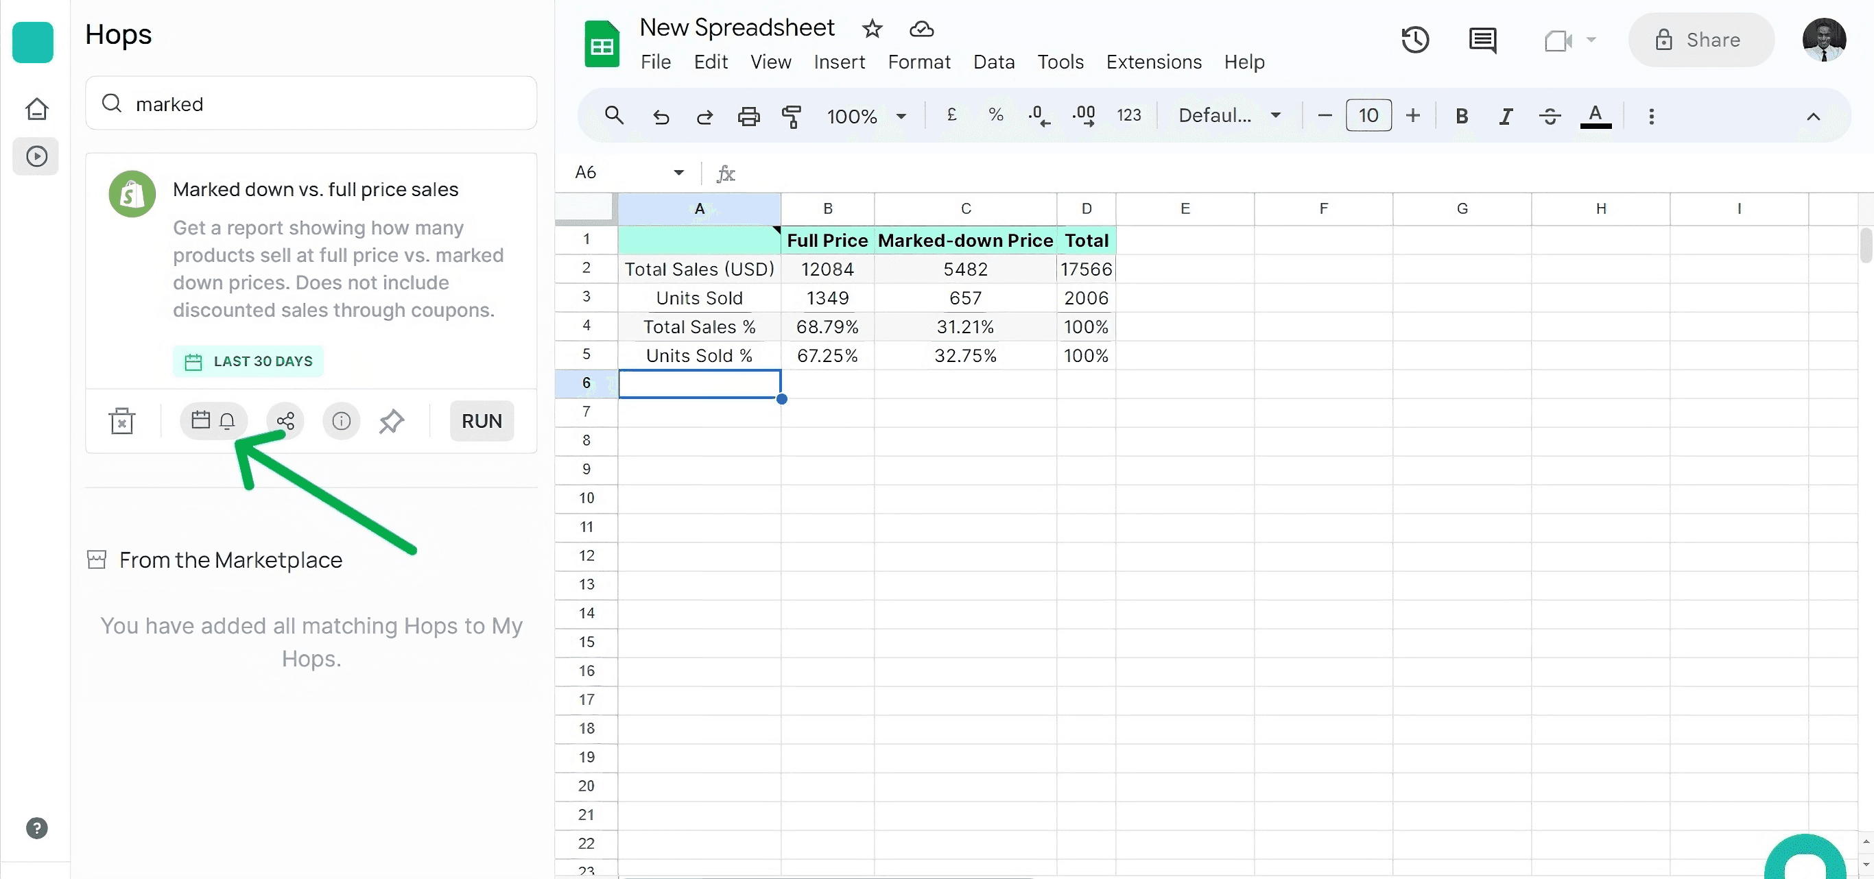The image size is (1874, 879).
Task: Click the share Hop icon
Action: coord(285,421)
